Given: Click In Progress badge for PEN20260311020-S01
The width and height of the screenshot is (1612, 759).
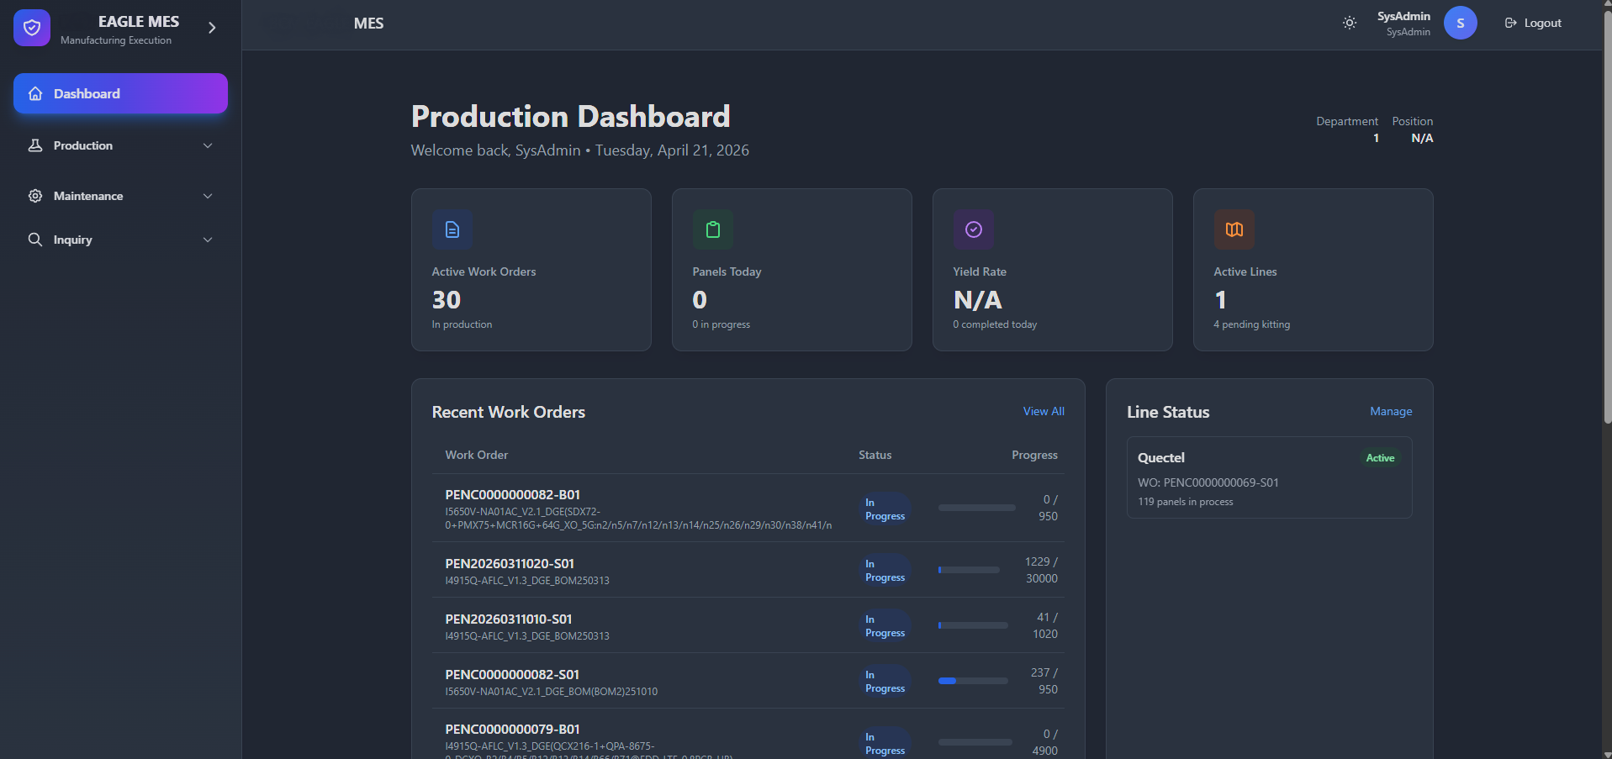Looking at the screenshot, I should (885, 571).
